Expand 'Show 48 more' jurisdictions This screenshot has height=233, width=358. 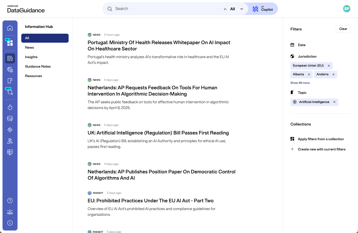tap(300, 83)
